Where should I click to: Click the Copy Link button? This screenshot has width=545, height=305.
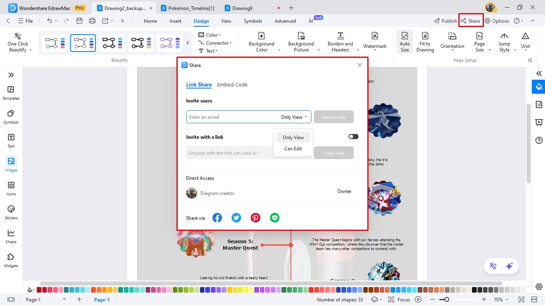(334, 153)
